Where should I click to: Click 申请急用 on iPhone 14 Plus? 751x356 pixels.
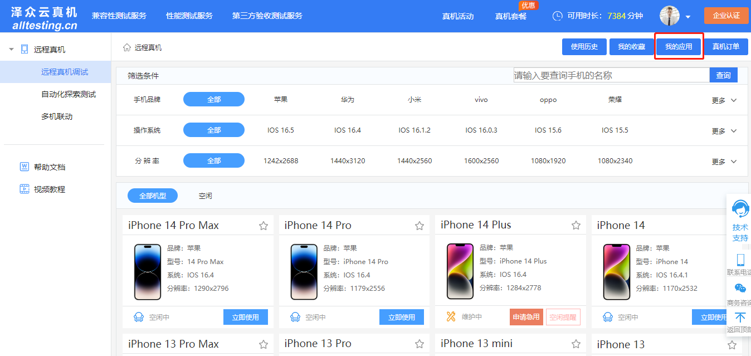point(526,317)
